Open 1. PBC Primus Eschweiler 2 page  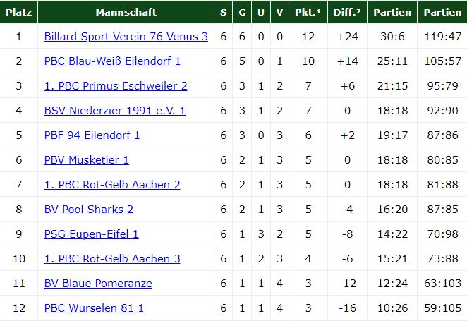point(116,86)
